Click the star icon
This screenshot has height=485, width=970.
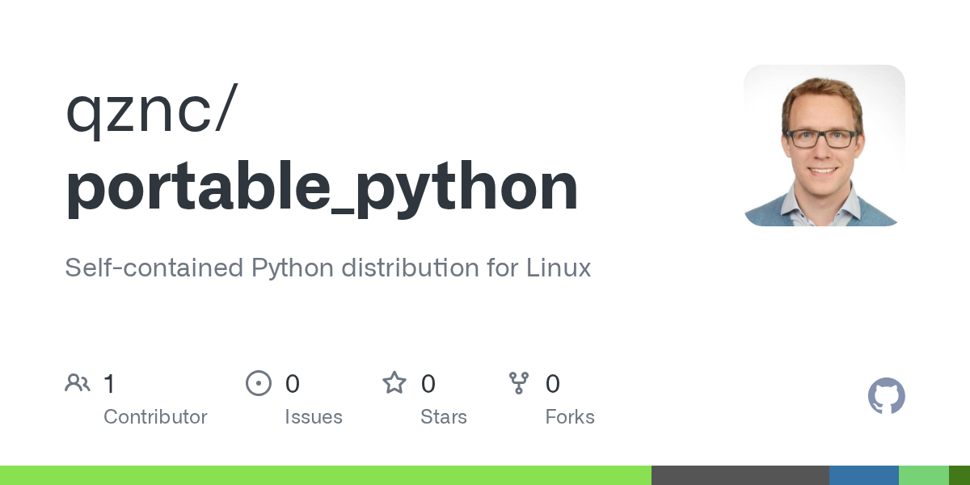(x=394, y=383)
